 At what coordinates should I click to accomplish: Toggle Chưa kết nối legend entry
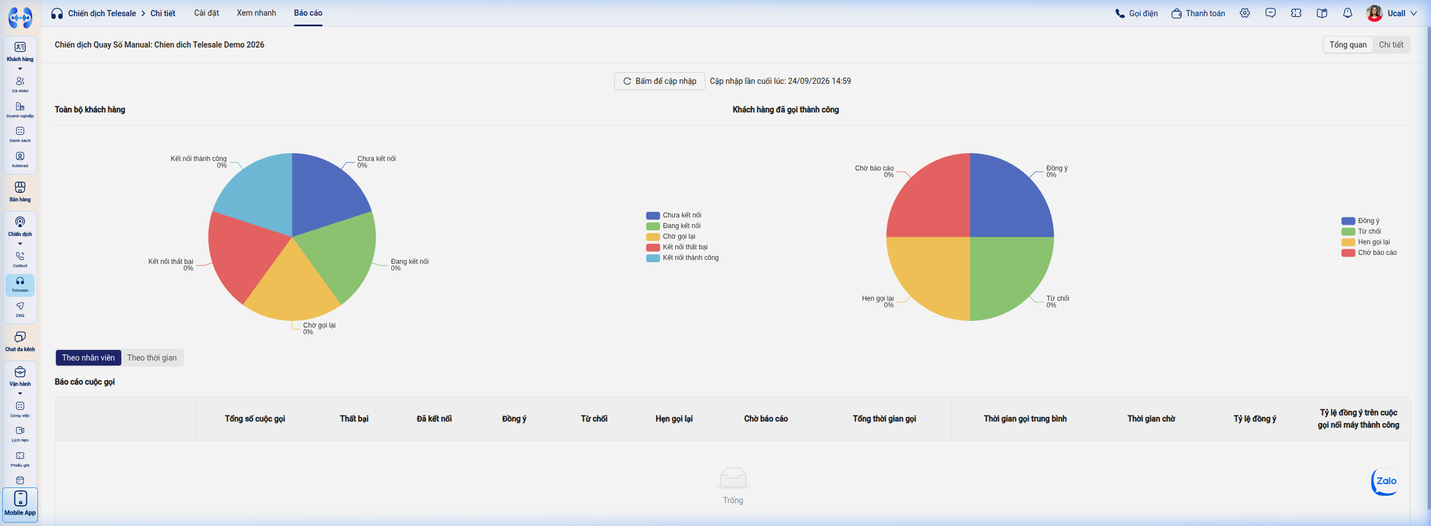point(674,215)
